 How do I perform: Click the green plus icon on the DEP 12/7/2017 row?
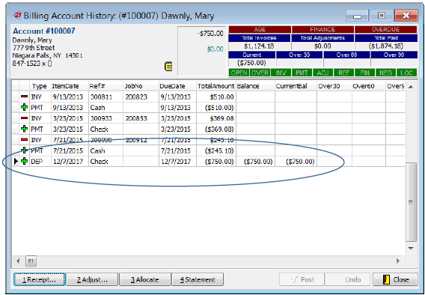tap(25, 161)
